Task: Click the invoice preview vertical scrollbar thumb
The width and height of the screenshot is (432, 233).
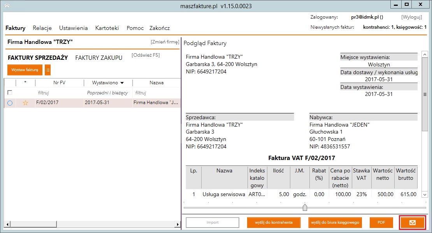Action: click(x=425, y=94)
